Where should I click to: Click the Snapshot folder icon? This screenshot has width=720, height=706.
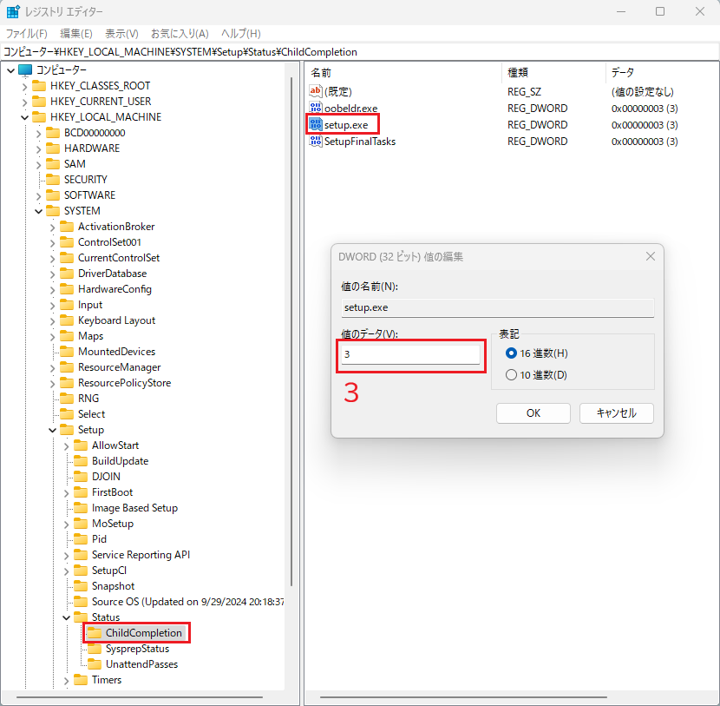(81, 586)
